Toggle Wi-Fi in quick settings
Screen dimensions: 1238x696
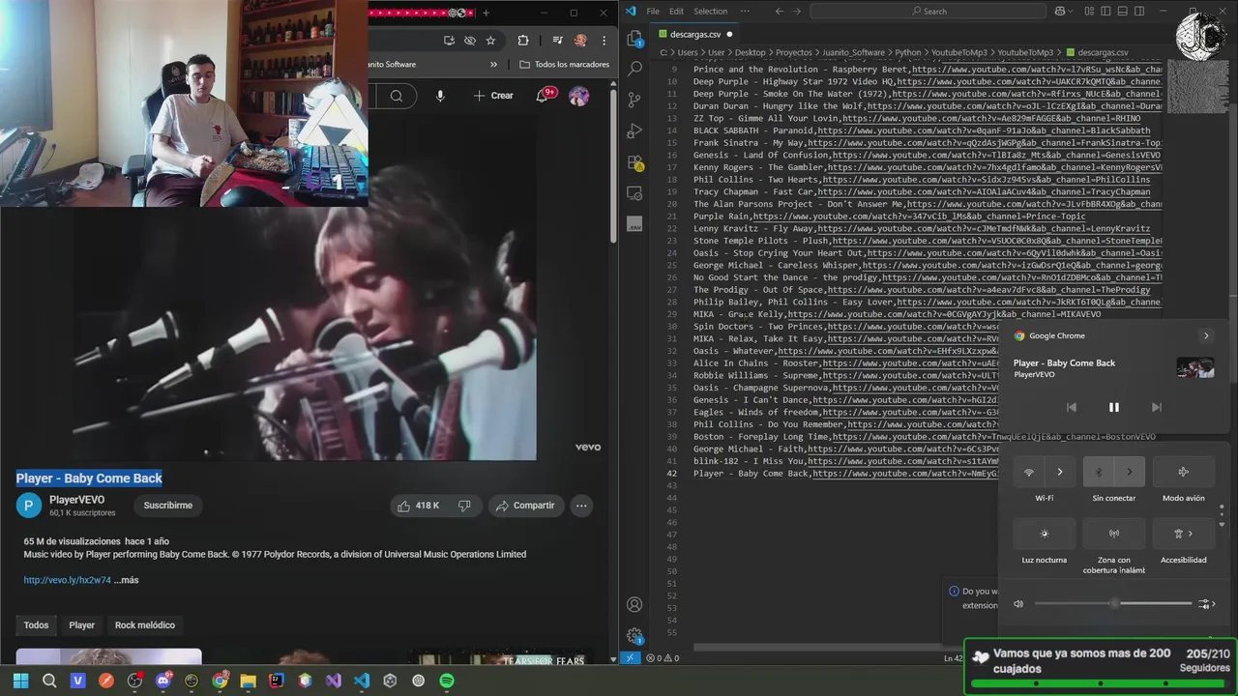tap(1029, 472)
